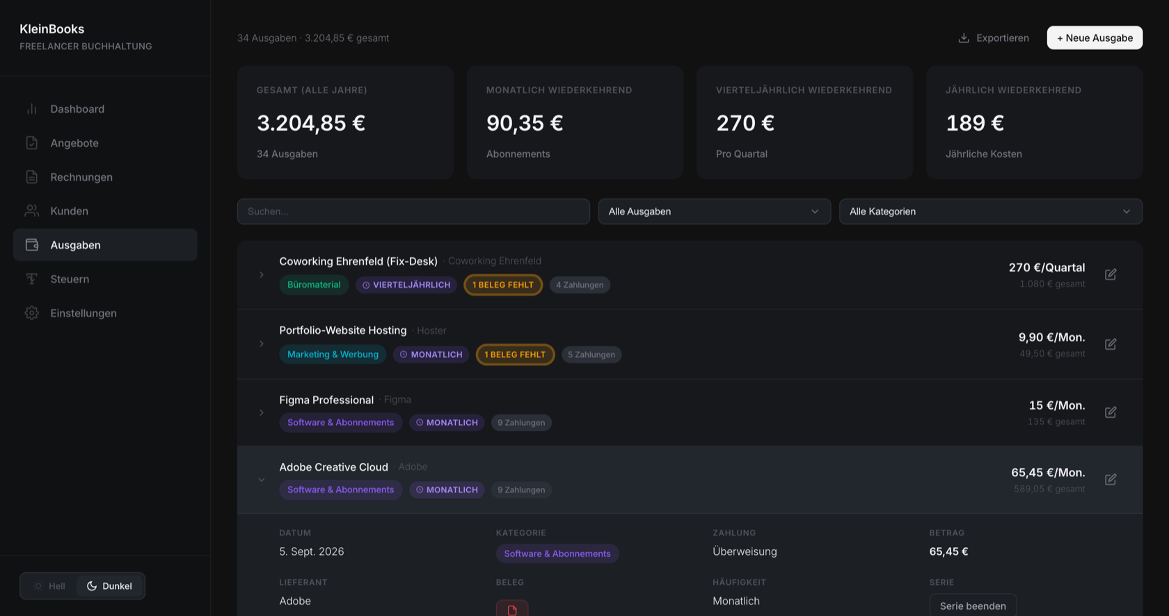This screenshot has width=1169, height=616.
Task: Go to Angebote in the sidebar
Action: 105,143
